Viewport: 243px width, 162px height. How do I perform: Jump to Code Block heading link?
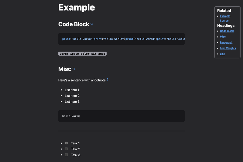[227, 31]
